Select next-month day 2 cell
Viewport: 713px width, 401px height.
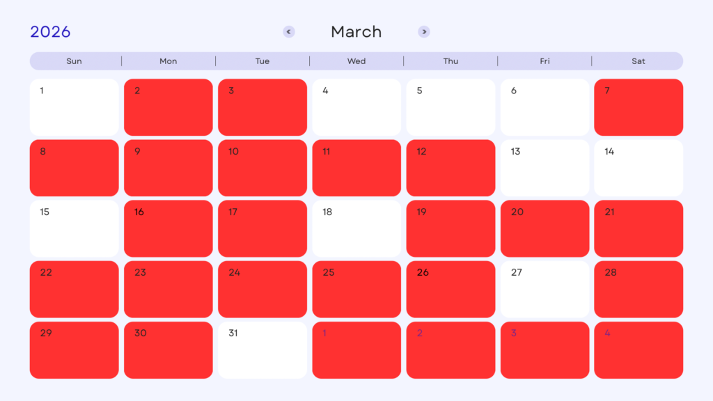(x=450, y=349)
